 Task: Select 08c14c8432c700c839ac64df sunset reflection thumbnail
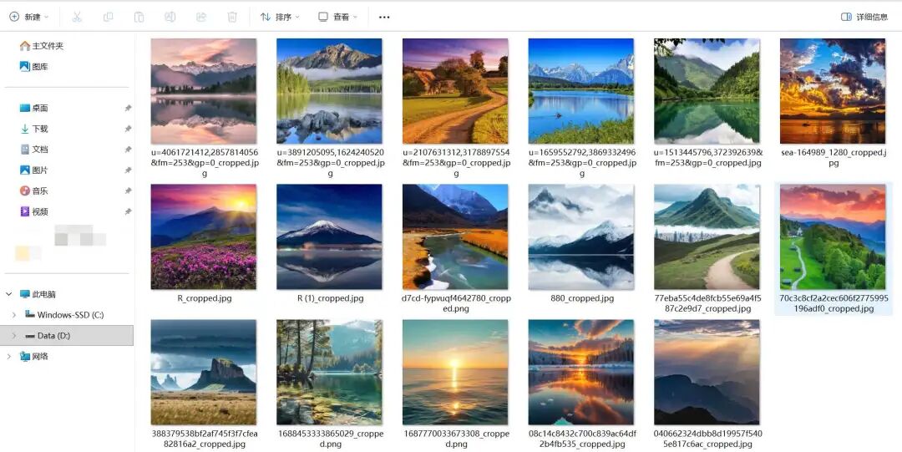tap(581, 373)
